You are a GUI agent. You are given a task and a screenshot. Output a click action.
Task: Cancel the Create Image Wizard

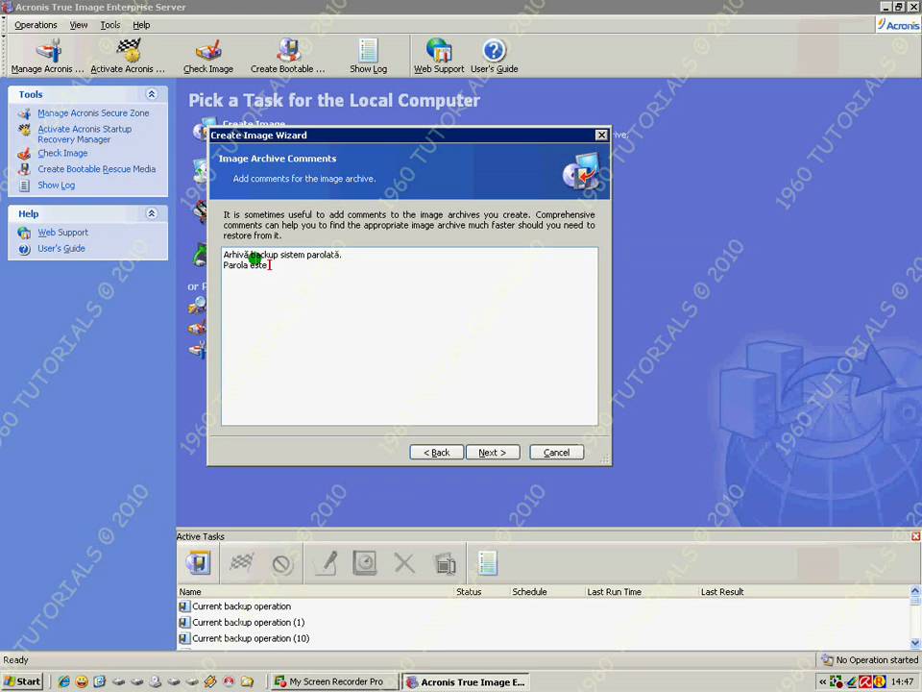coord(556,452)
